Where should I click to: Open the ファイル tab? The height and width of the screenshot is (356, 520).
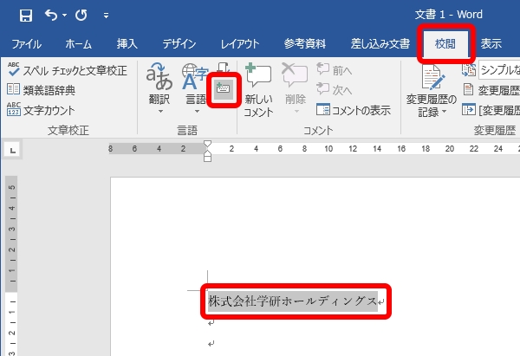[x=26, y=44]
